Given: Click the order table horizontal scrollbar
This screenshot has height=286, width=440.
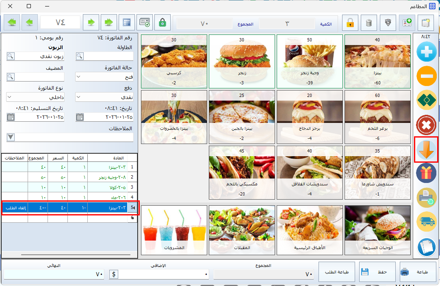Looking at the screenshot, I should (x=69, y=255).
